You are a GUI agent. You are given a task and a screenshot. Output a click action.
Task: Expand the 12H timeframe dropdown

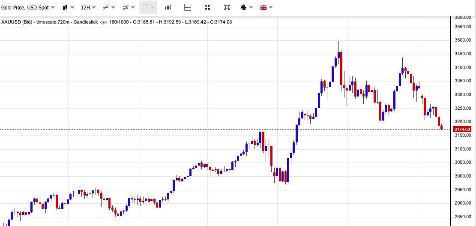click(x=88, y=7)
